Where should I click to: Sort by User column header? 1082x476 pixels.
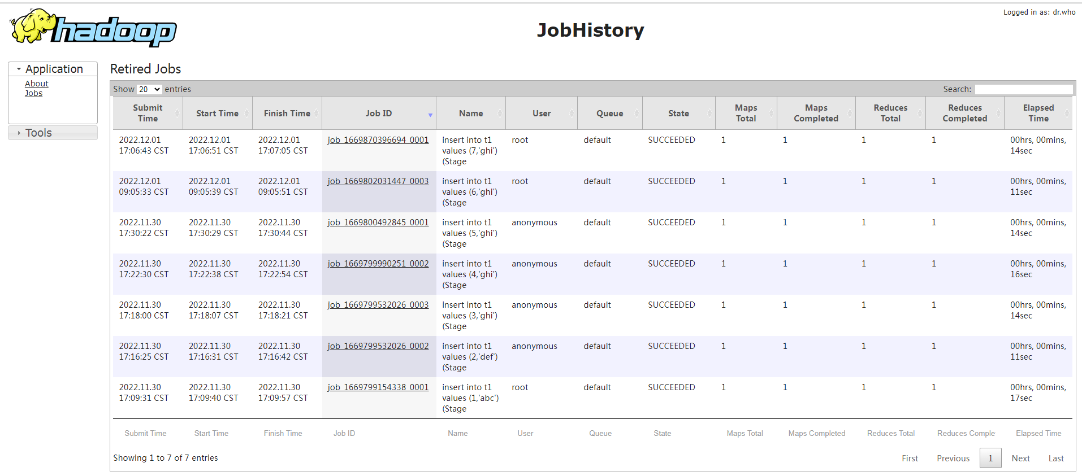coord(542,113)
